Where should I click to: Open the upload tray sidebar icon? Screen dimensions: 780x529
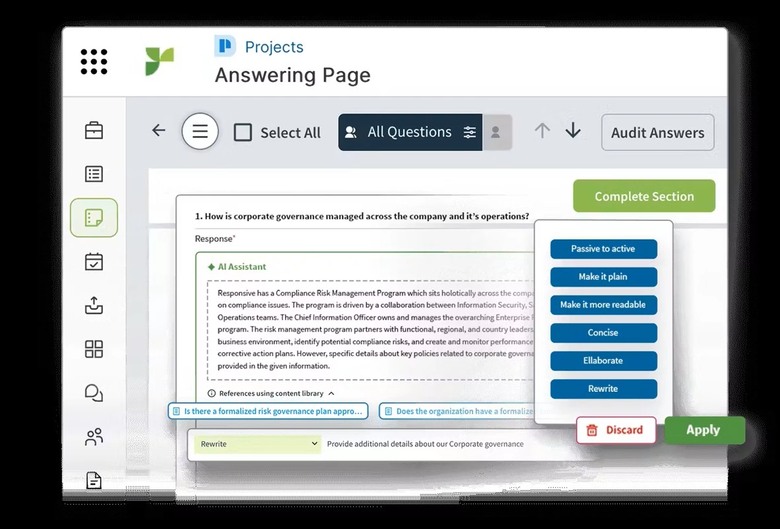[94, 305]
